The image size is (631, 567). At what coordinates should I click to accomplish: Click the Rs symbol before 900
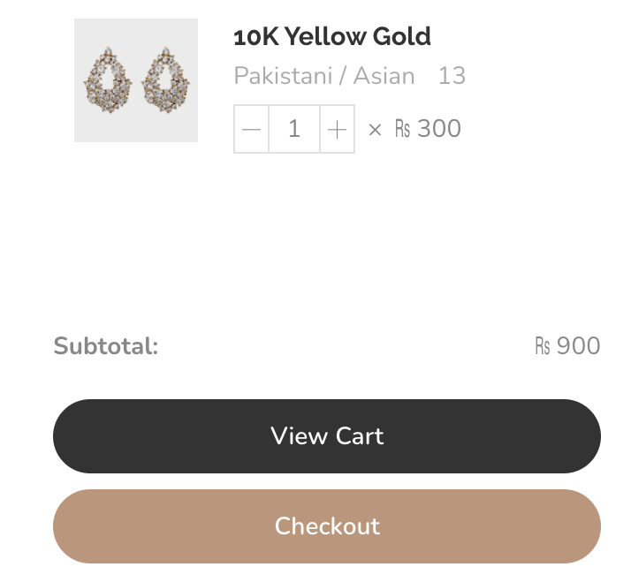click(x=543, y=346)
